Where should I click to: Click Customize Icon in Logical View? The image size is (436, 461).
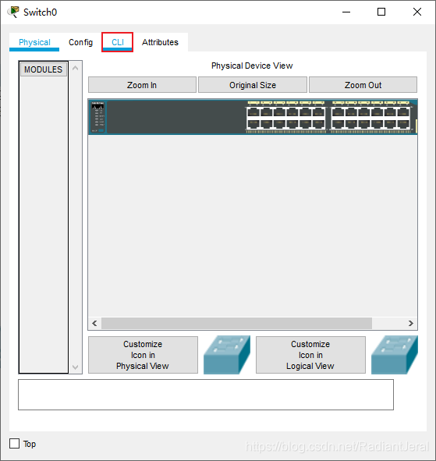[x=310, y=355]
